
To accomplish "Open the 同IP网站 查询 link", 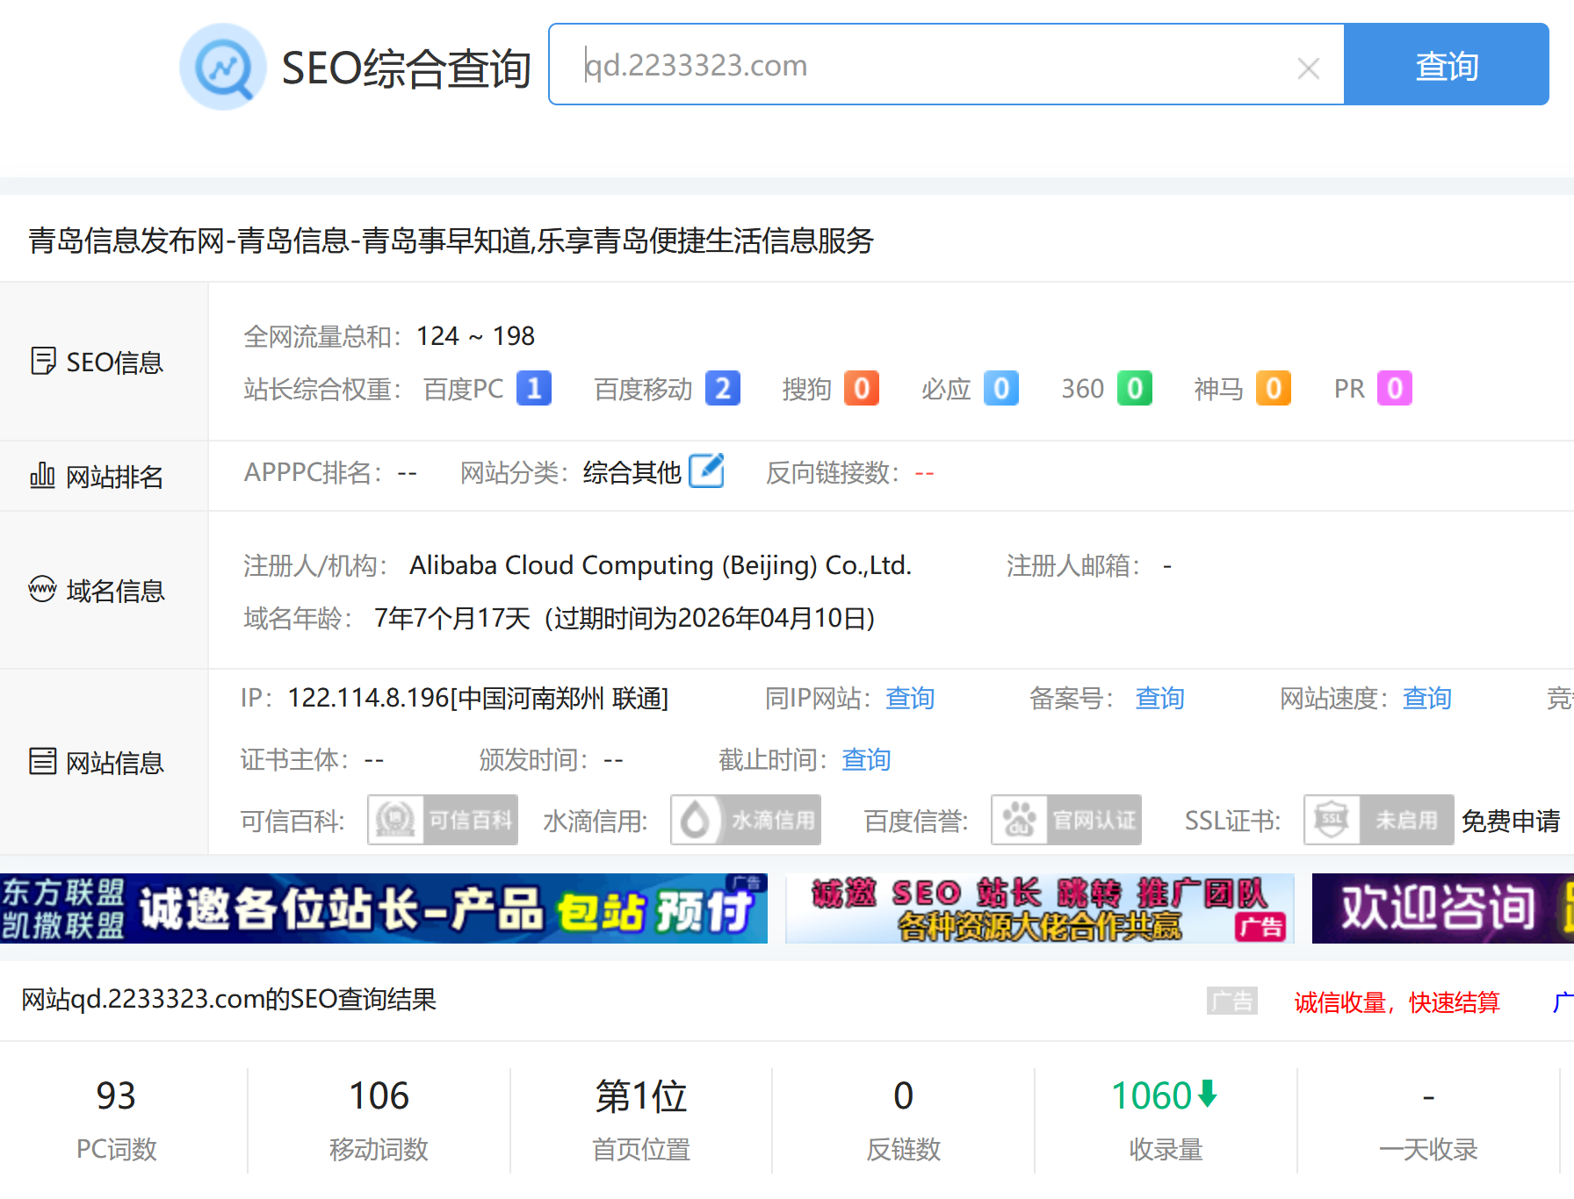I will pos(909,698).
